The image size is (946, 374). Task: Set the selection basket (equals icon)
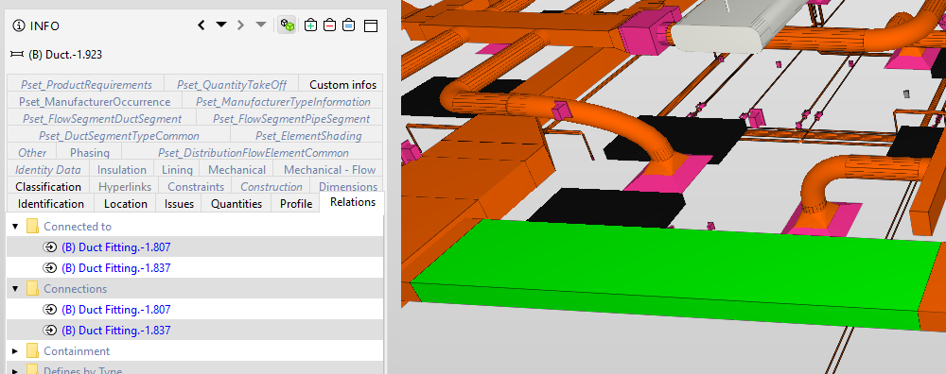(349, 25)
